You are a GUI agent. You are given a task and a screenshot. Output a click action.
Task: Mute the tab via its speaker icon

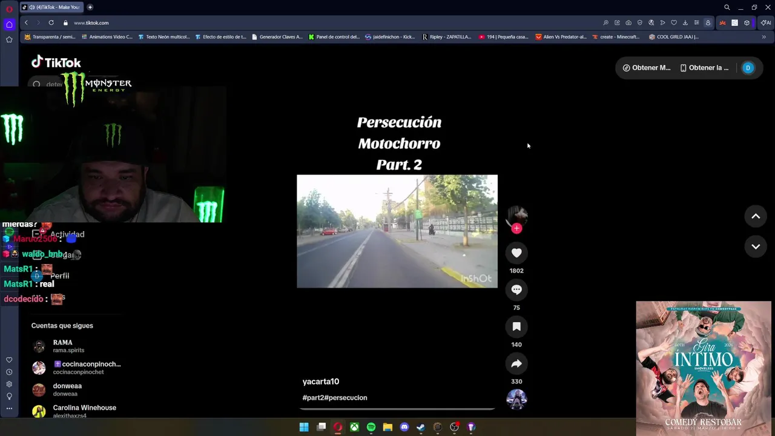coord(32,7)
